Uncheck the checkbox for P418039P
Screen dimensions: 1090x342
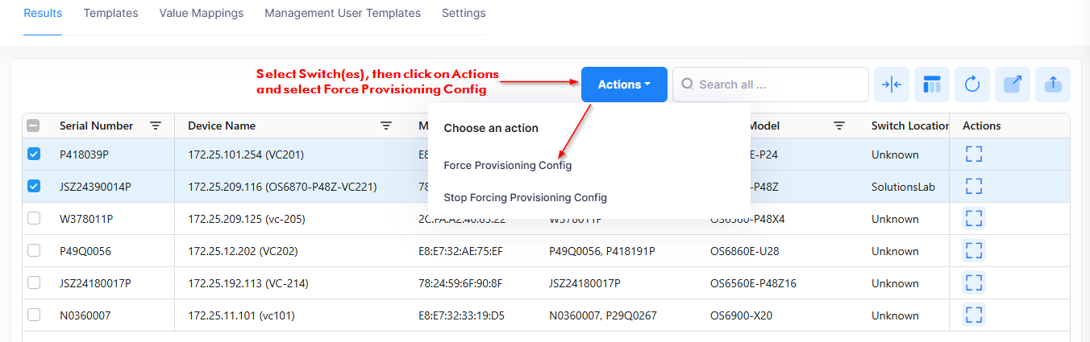pyautogui.click(x=34, y=155)
